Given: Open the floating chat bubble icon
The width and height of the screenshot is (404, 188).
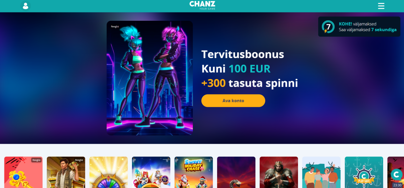Looking at the screenshot, I should point(397,174).
